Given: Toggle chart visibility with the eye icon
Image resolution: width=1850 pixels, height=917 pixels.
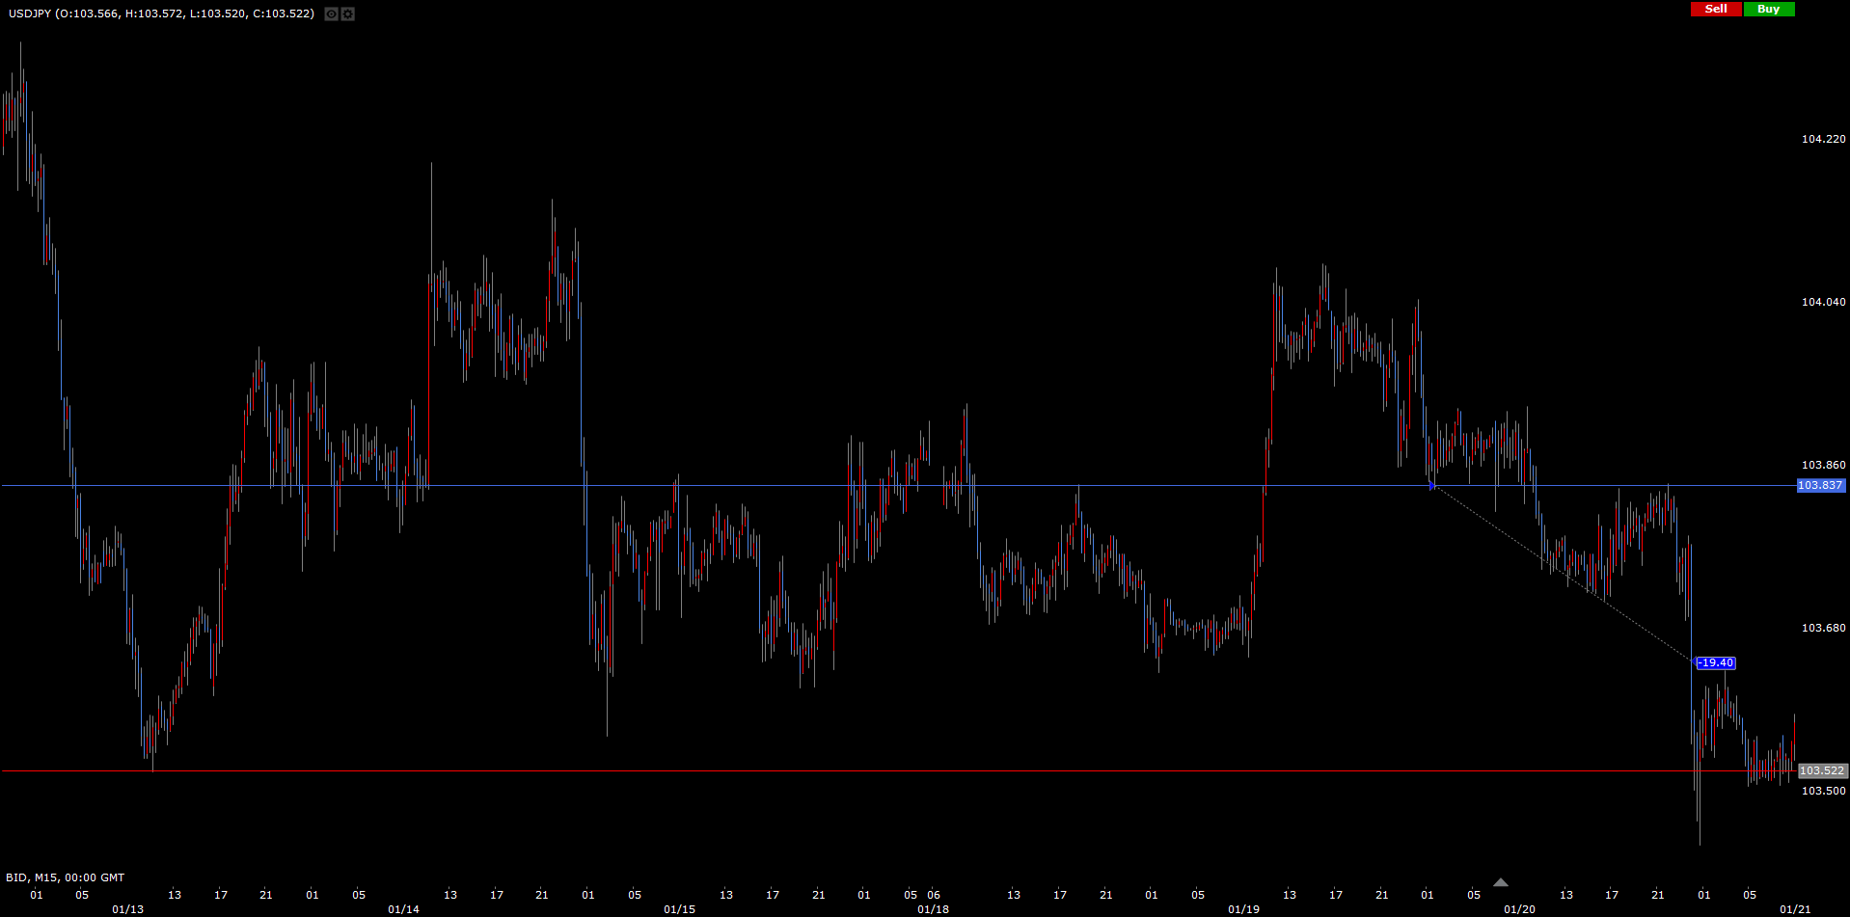Looking at the screenshot, I should click(331, 14).
